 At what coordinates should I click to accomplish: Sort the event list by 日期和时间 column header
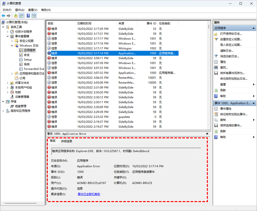[x=84, y=23]
